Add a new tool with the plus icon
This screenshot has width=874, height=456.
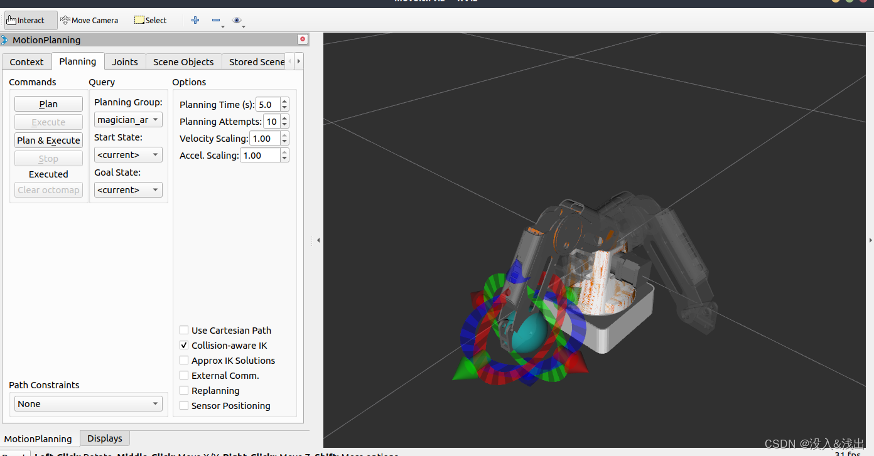[195, 20]
